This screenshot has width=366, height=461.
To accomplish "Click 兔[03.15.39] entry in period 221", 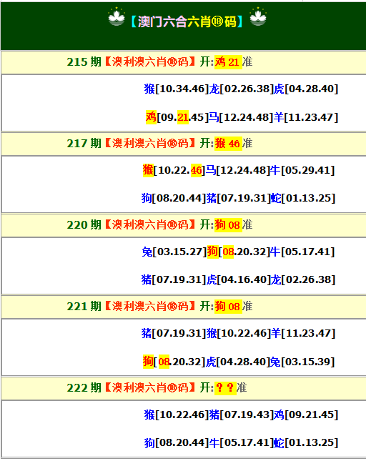I will tap(302, 362).
